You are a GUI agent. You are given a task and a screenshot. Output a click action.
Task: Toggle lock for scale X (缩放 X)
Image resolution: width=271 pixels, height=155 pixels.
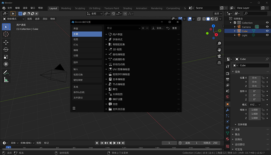coord(263,110)
